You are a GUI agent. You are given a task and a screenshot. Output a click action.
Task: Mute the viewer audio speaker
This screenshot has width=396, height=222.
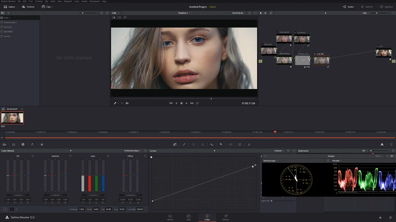pos(127,103)
